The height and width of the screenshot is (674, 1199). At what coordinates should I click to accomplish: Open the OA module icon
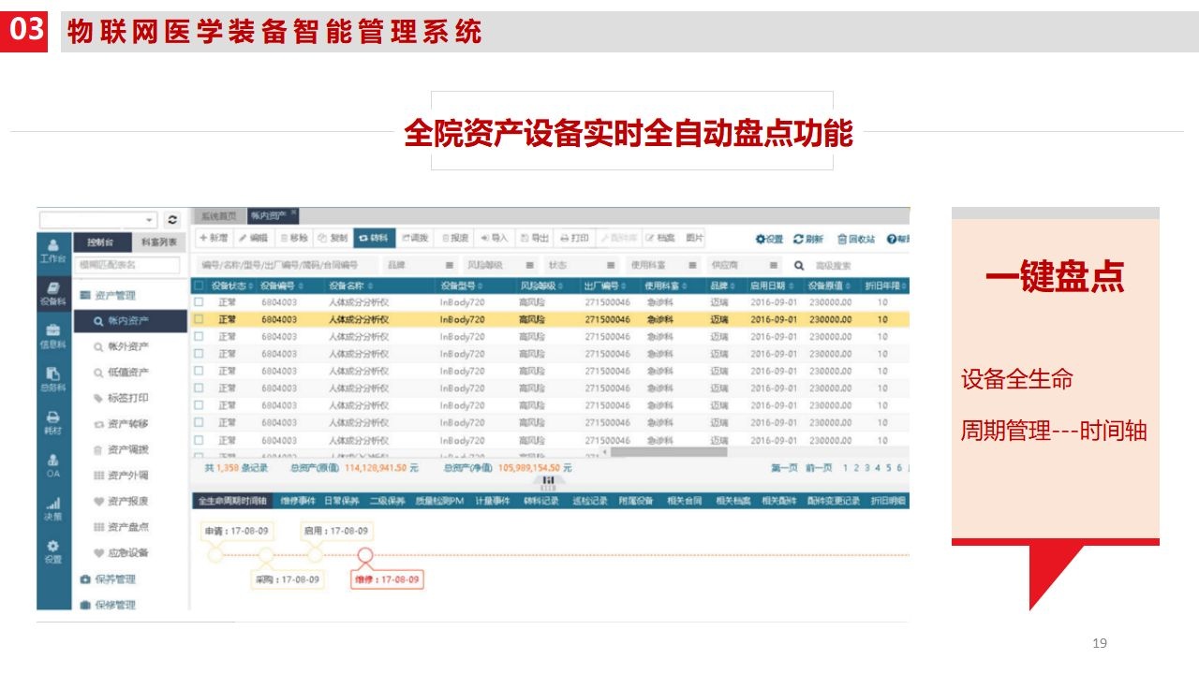[54, 465]
